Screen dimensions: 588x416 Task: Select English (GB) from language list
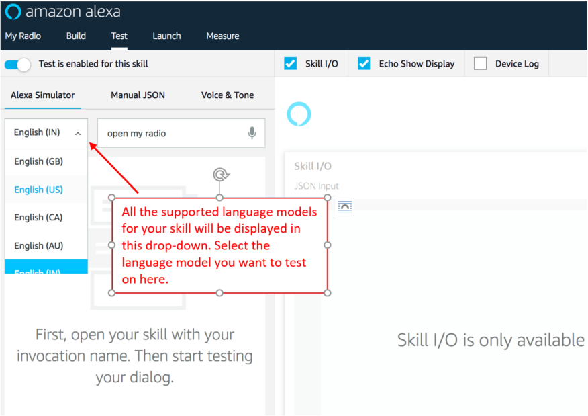[39, 161]
